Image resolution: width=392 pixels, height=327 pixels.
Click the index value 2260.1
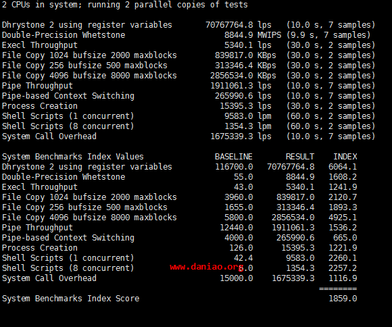click(x=343, y=258)
